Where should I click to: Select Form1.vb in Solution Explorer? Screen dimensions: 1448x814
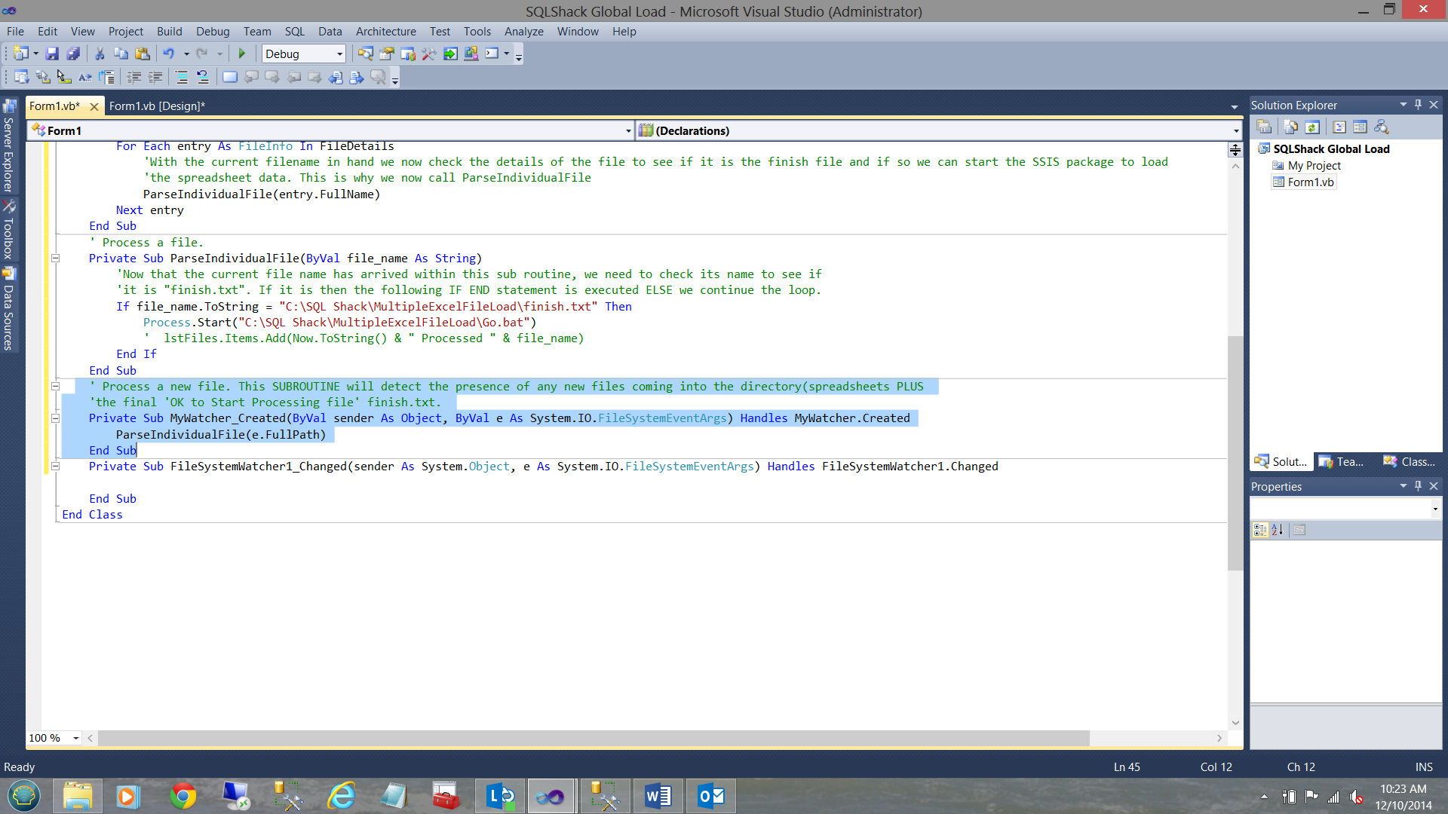coord(1310,182)
